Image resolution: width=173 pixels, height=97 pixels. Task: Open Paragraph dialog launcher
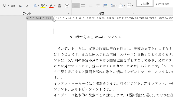[x=133, y=14]
